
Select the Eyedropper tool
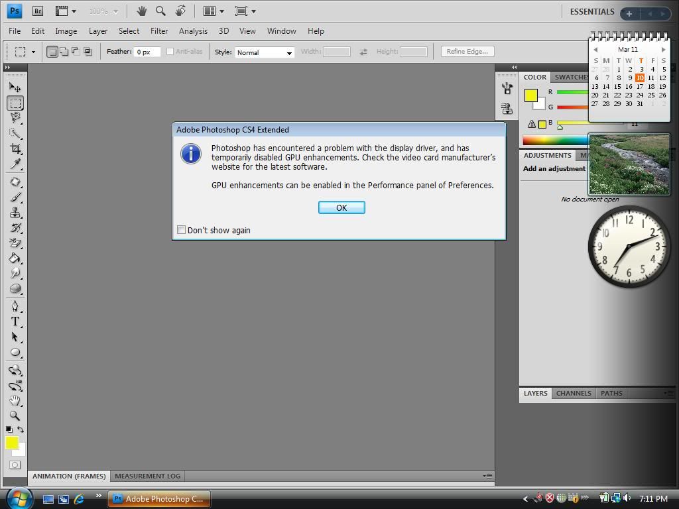click(x=15, y=164)
